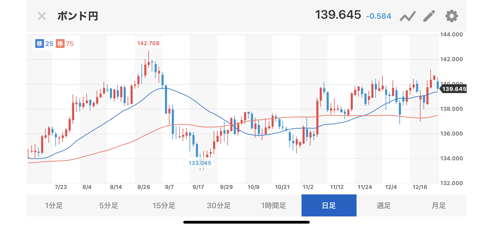
Task: Tap the blue 移 25 moving average badge
Action: click(x=44, y=44)
